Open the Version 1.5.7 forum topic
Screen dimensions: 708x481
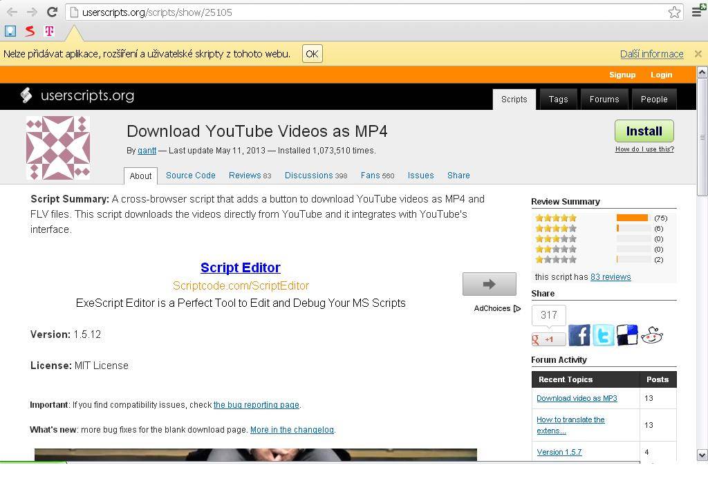pos(559,452)
